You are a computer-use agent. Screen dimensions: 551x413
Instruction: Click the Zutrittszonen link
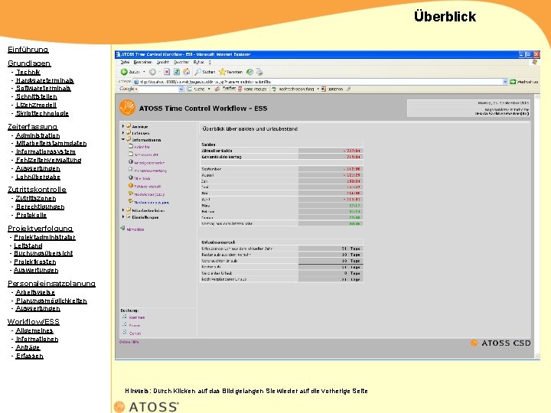35,198
